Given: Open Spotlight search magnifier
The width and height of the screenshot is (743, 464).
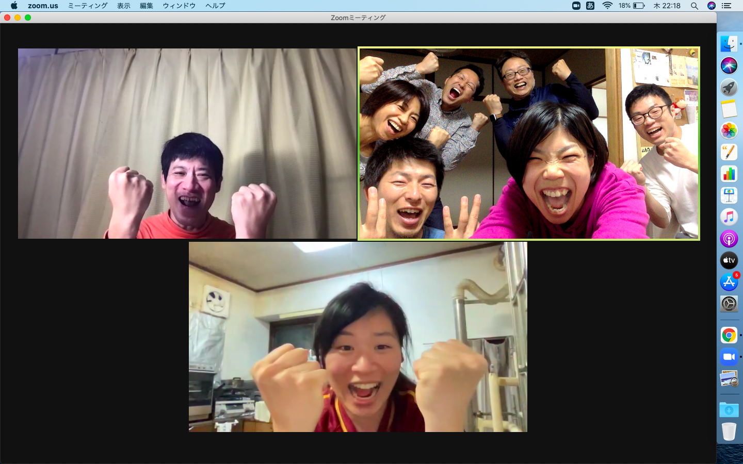Looking at the screenshot, I should (694, 6).
